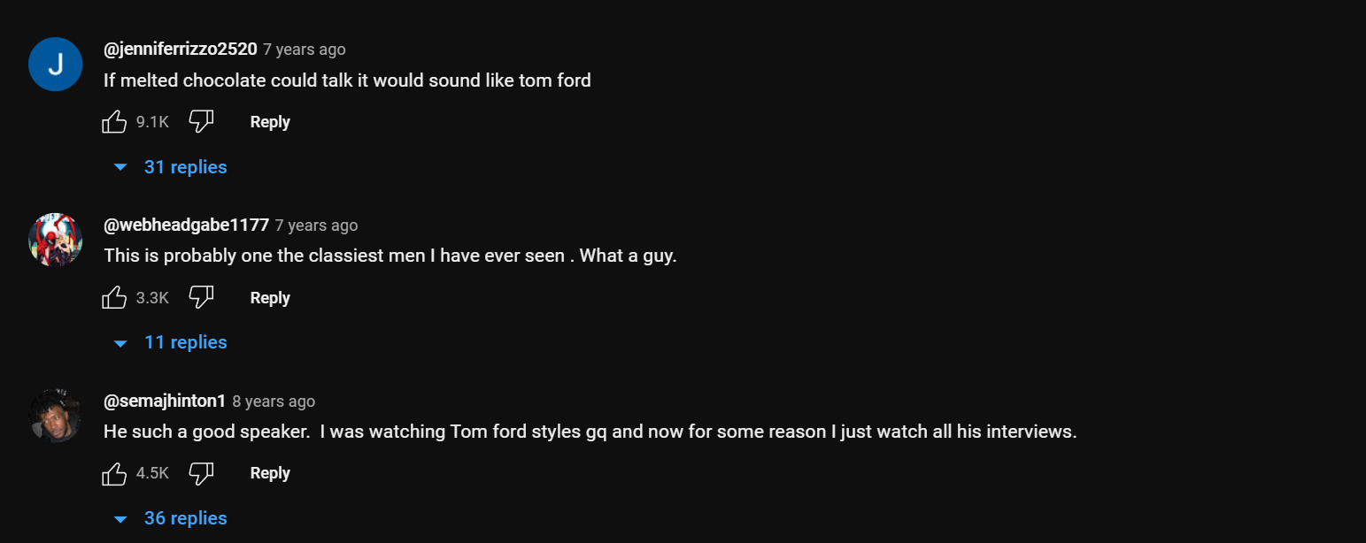
Task: Open the '8 years ago' timestamp link
Action: point(274,402)
